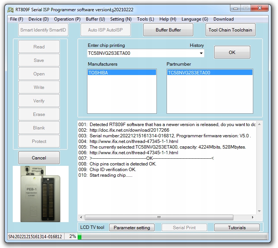
Task: Click log line 002 download URL
Action: pos(129,130)
